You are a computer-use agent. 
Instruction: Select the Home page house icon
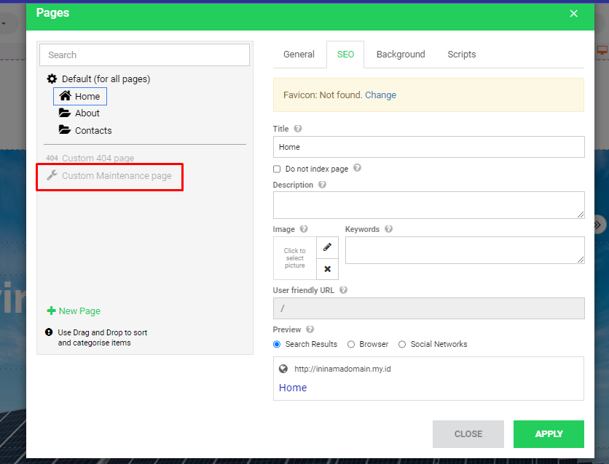point(66,96)
